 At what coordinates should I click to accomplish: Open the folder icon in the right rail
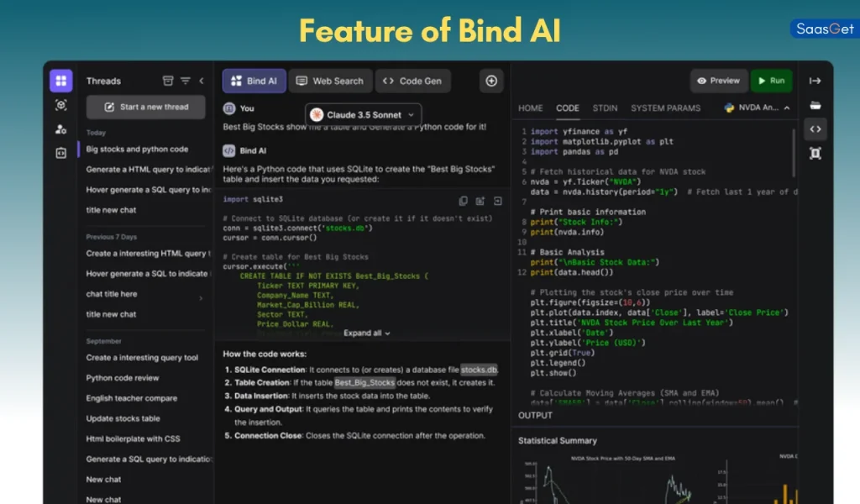tap(815, 105)
